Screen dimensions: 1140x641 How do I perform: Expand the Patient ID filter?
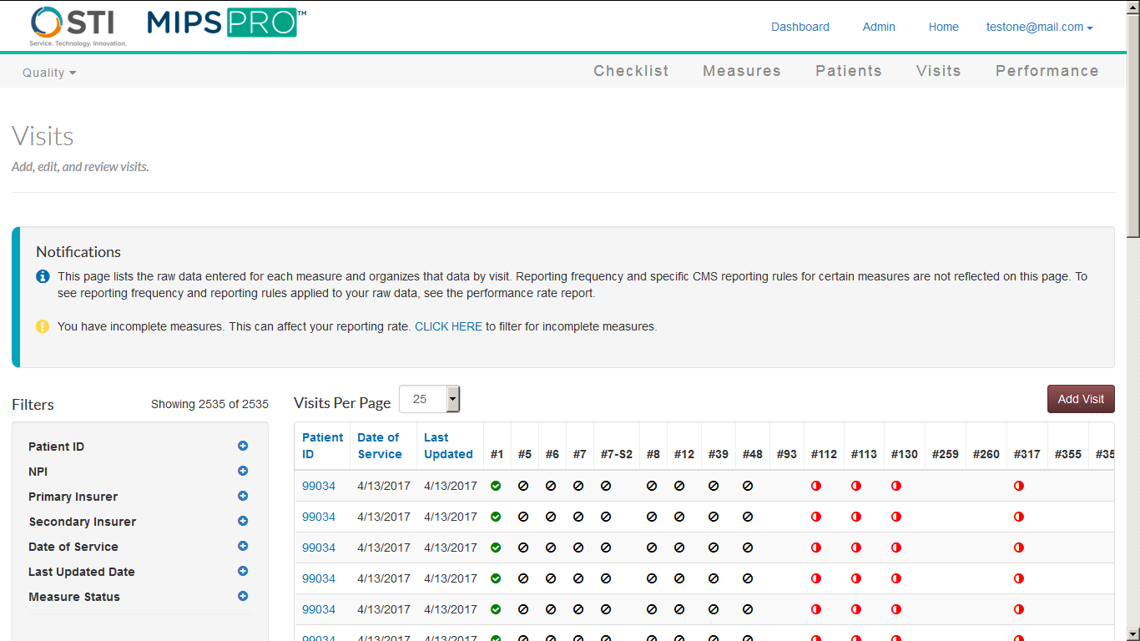click(x=243, y=446)
